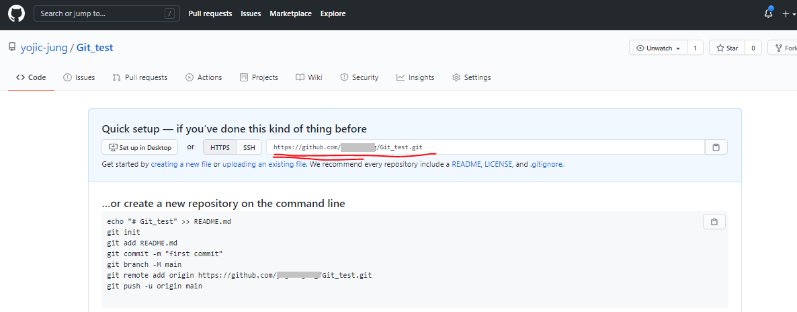Screen dimensions: 797x312
Task: Open the Actions tab
Action: tap(204, 77)
